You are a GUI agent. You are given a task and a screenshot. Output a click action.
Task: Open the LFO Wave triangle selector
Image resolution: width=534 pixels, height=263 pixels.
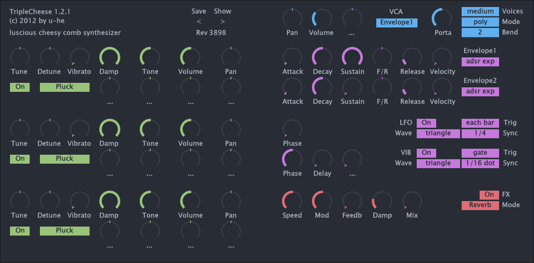(x=438, y=134)
